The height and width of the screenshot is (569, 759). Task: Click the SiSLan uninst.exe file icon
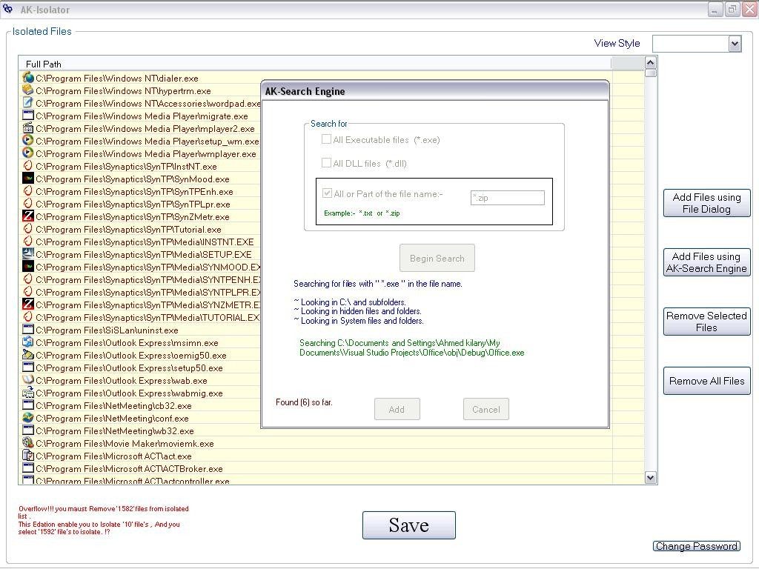[28, 330]
